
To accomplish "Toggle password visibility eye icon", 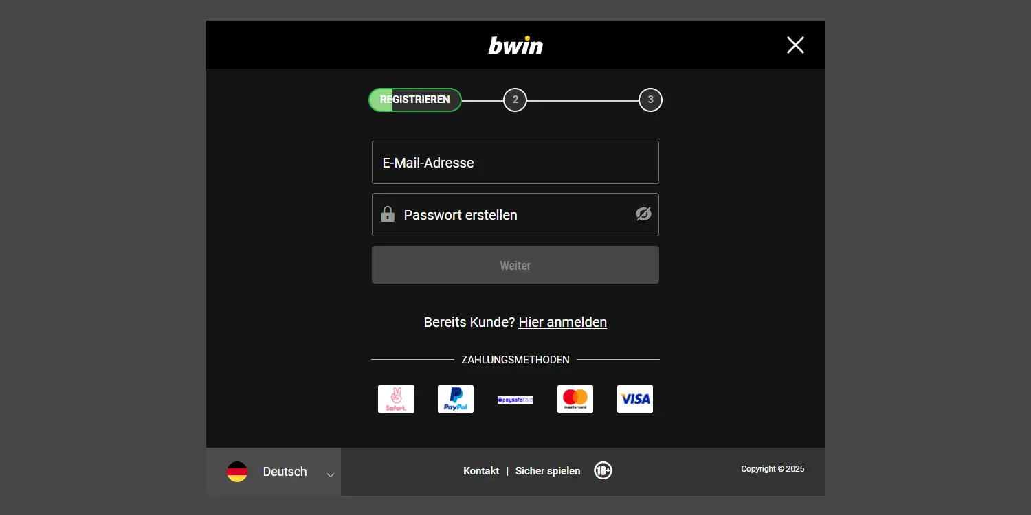I will tap(643, 214).
